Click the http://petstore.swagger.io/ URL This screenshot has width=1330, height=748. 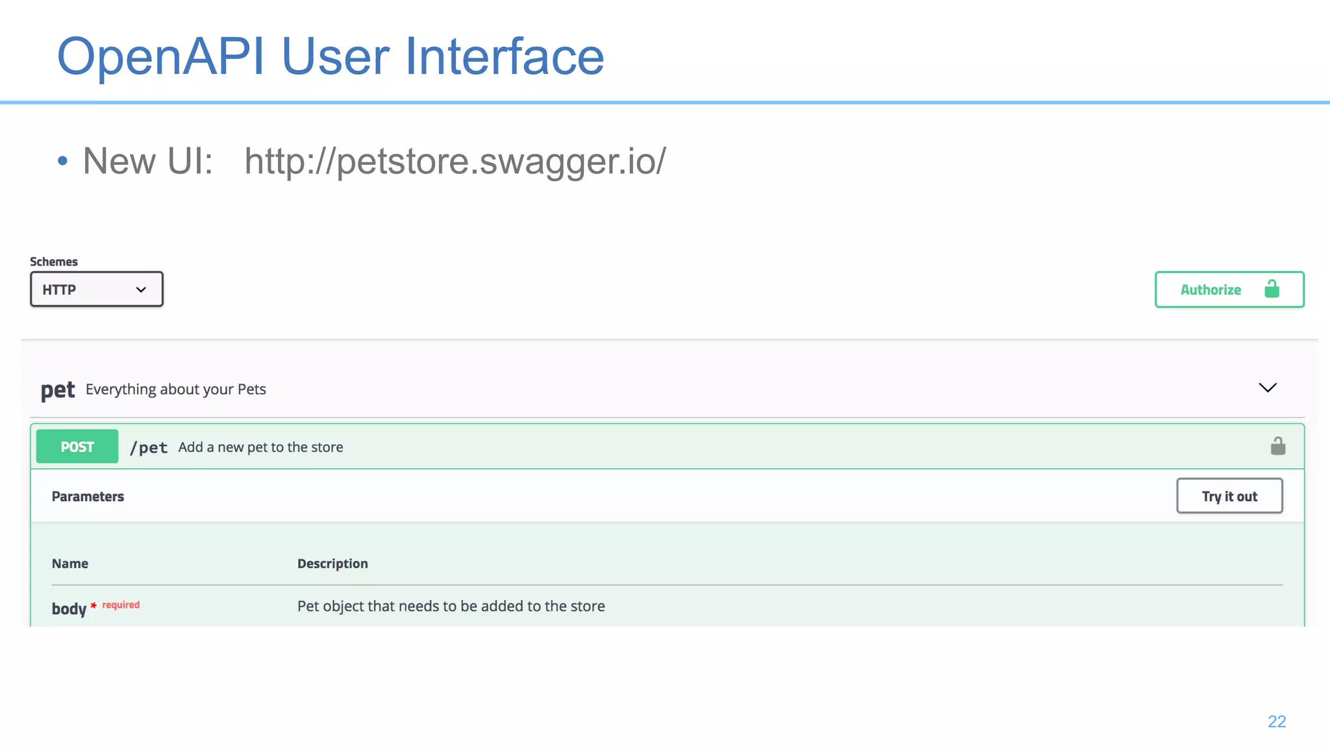tap(455, 161)
